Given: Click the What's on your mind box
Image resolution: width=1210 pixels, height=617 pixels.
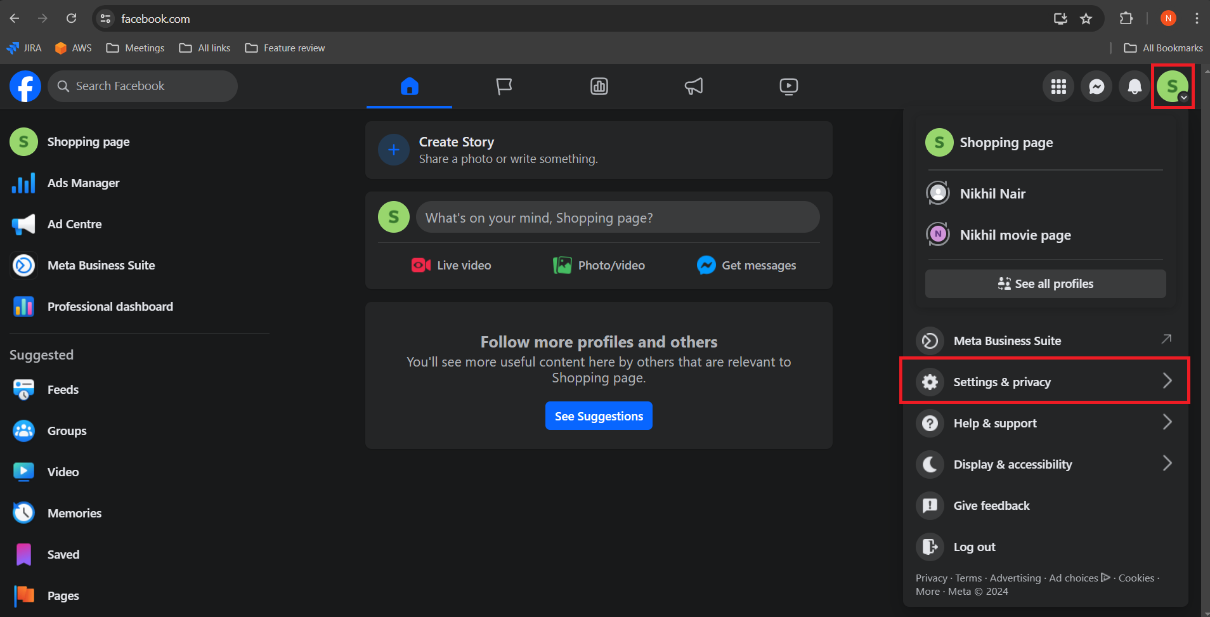Looking at the screenshot, I should [618, 218].
